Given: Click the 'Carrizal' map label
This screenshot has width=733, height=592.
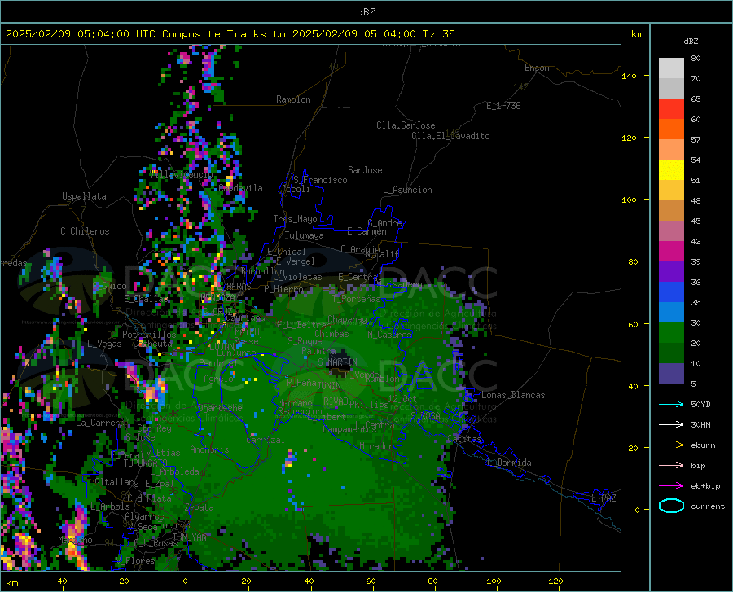Looking at the screenshot, I should pos(265,440).
